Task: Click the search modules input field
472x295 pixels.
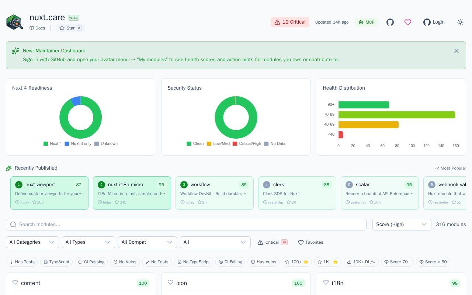Action: point(186,225)
